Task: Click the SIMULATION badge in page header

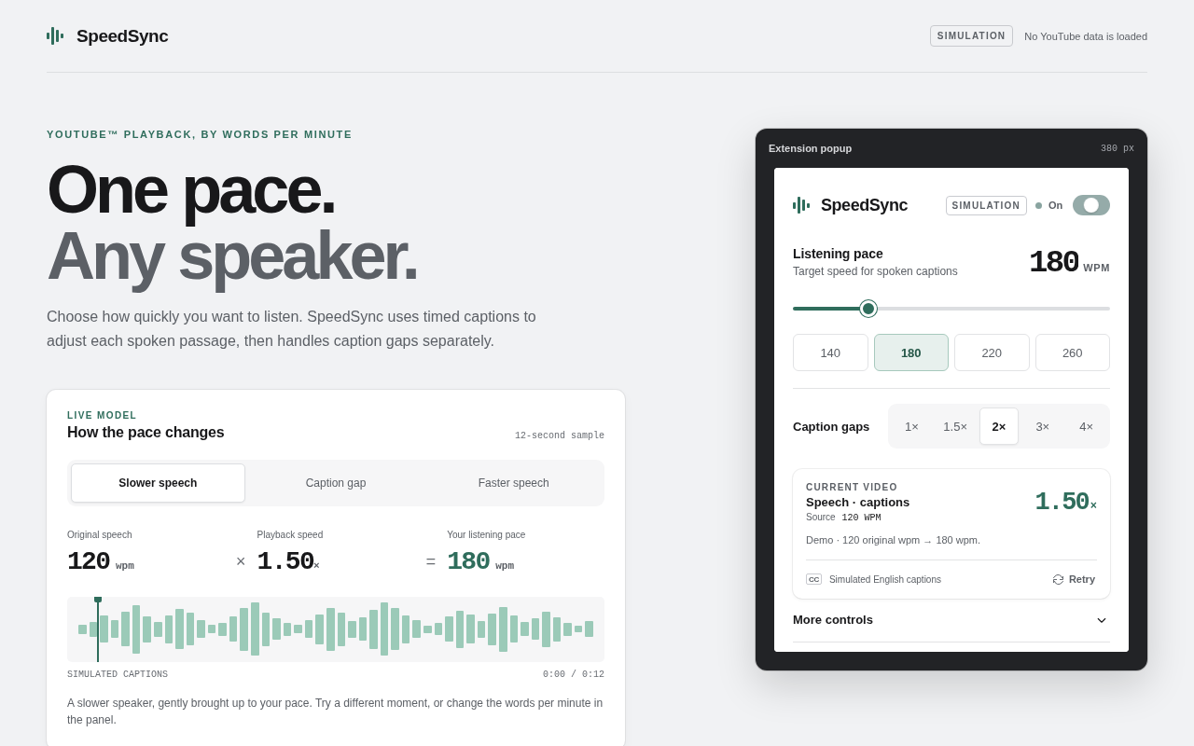Action: [x=971, y=36]
